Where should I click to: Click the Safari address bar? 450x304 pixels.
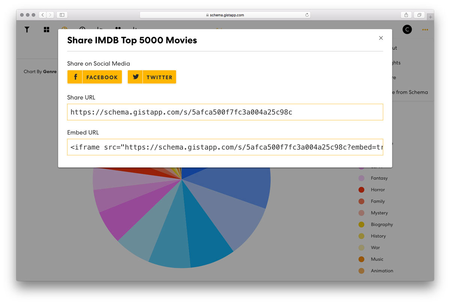[225, 15]
